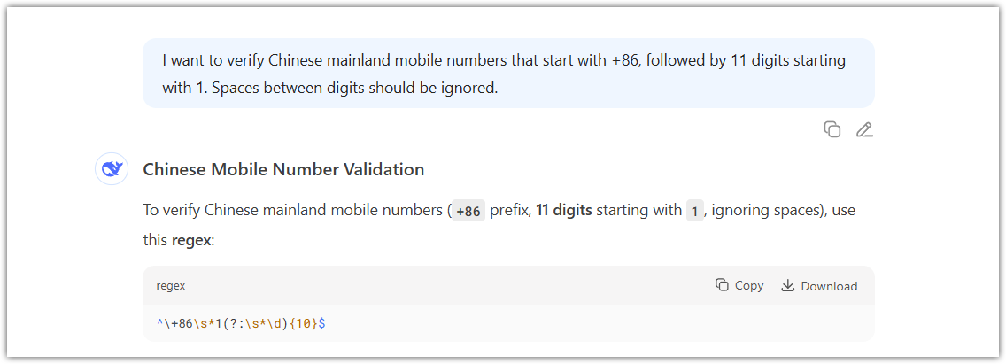The image size is (1006, 364).
Task: Copy the regex using the Copy label
Action: point(748,286)
